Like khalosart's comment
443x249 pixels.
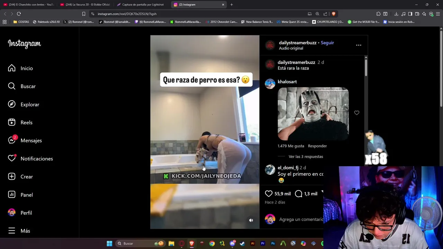356,113
